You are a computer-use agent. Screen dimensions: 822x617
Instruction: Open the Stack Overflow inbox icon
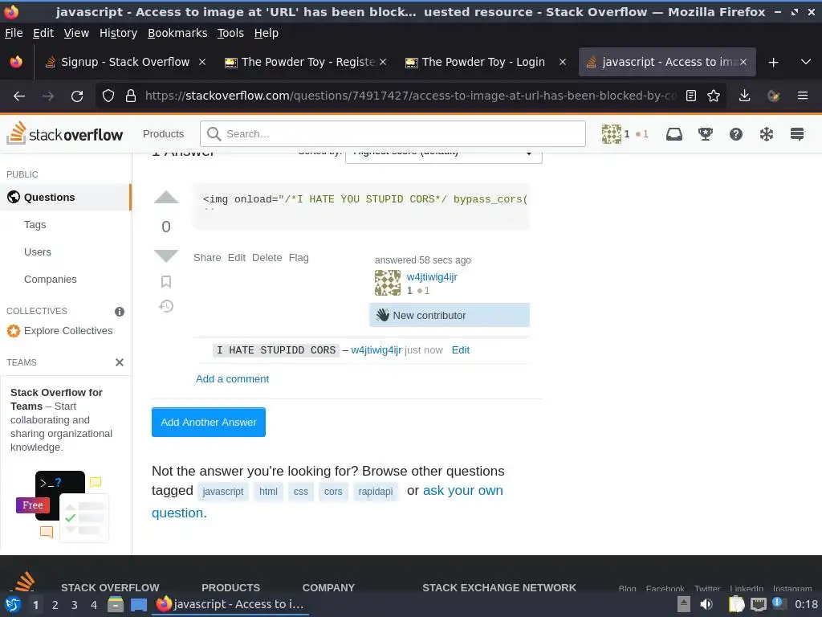(674, 134)
